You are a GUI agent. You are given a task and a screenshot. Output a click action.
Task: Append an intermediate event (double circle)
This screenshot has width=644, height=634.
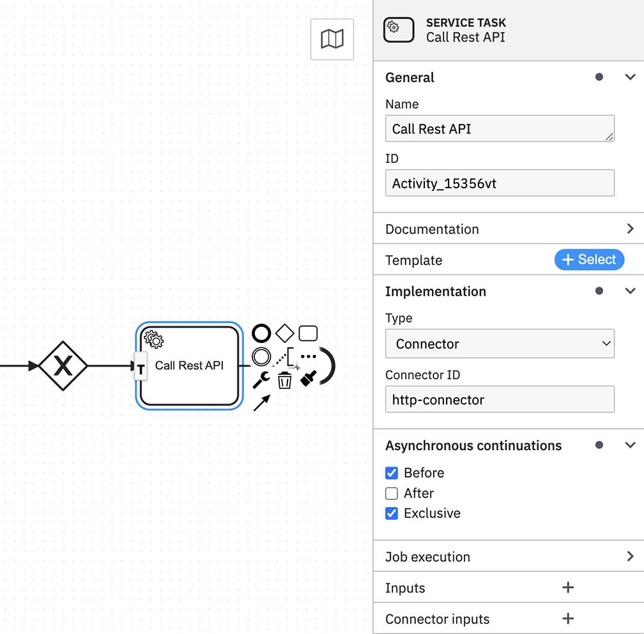pos(261,356)
